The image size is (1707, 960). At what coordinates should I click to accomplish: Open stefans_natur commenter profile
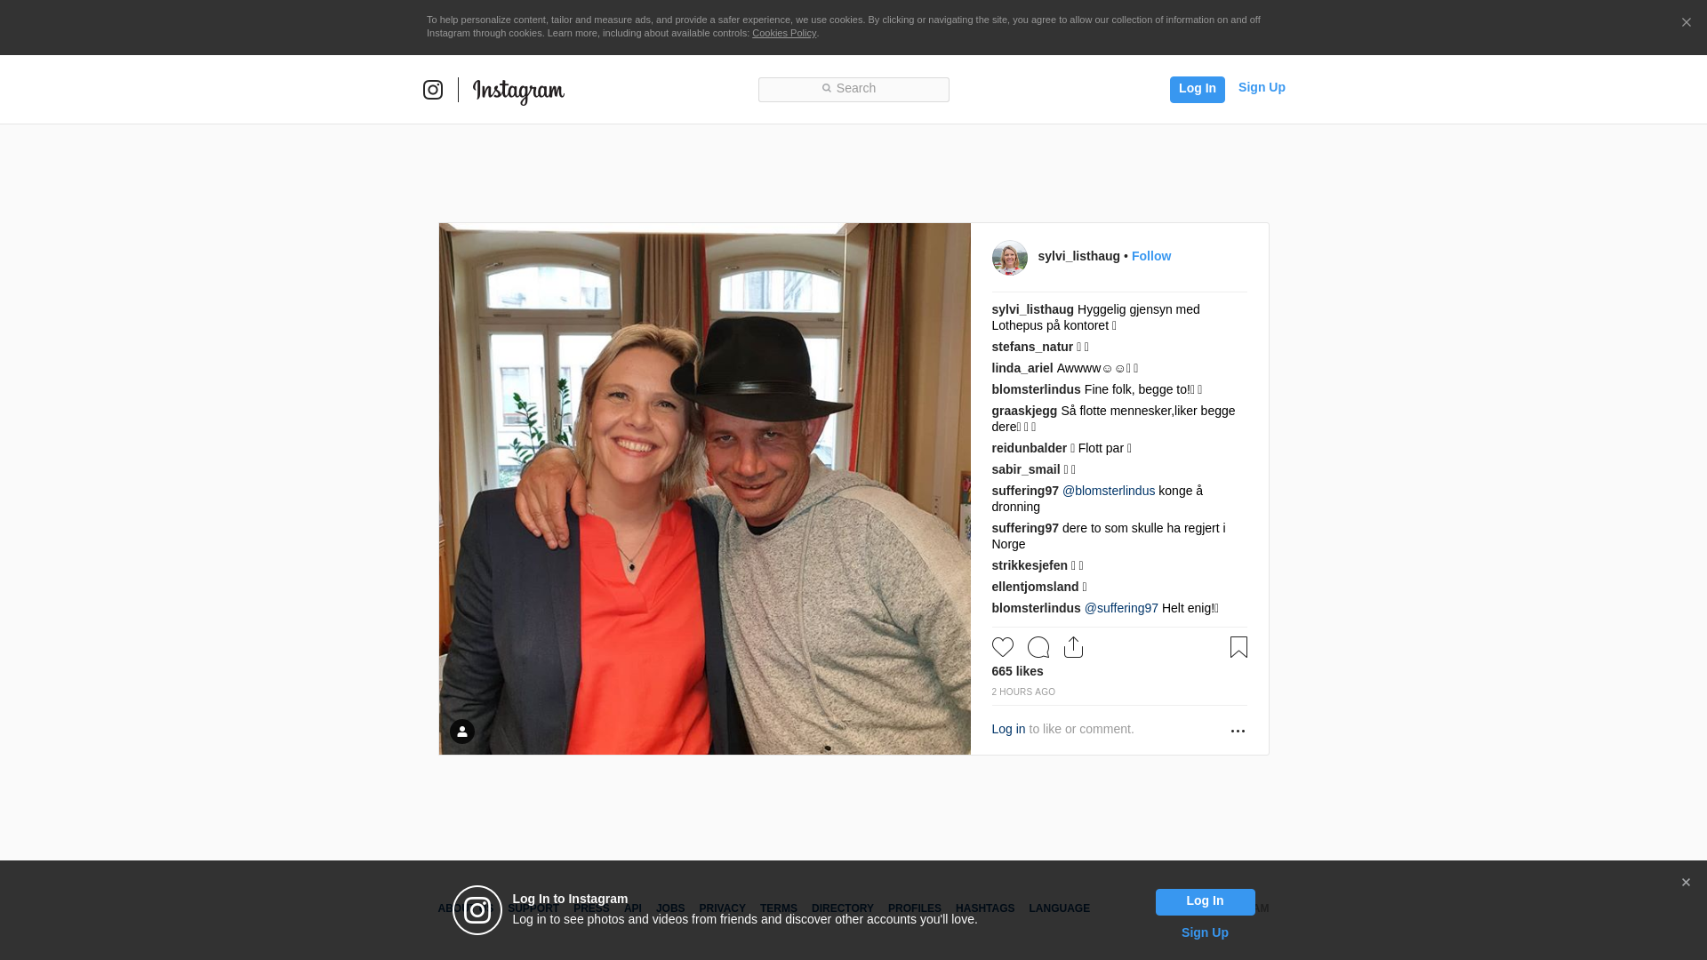[1032, 347]
